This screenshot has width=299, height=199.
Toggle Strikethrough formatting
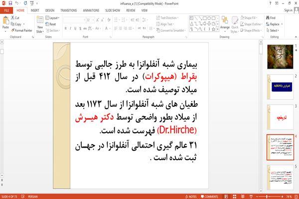[85, 28]
